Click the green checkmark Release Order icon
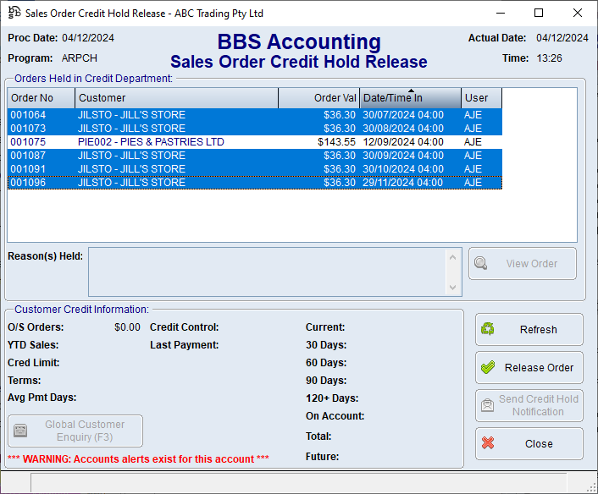The height and width of the screenshot is (494, 598). click(x=488, y=368)
